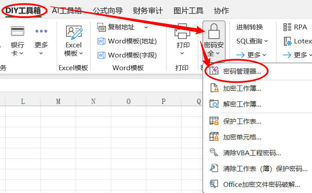Image resolution: width=312 pixels, height=193 pixels.
Task: Open the 财务审计 ribbon tab
Action: coord(147,11)
